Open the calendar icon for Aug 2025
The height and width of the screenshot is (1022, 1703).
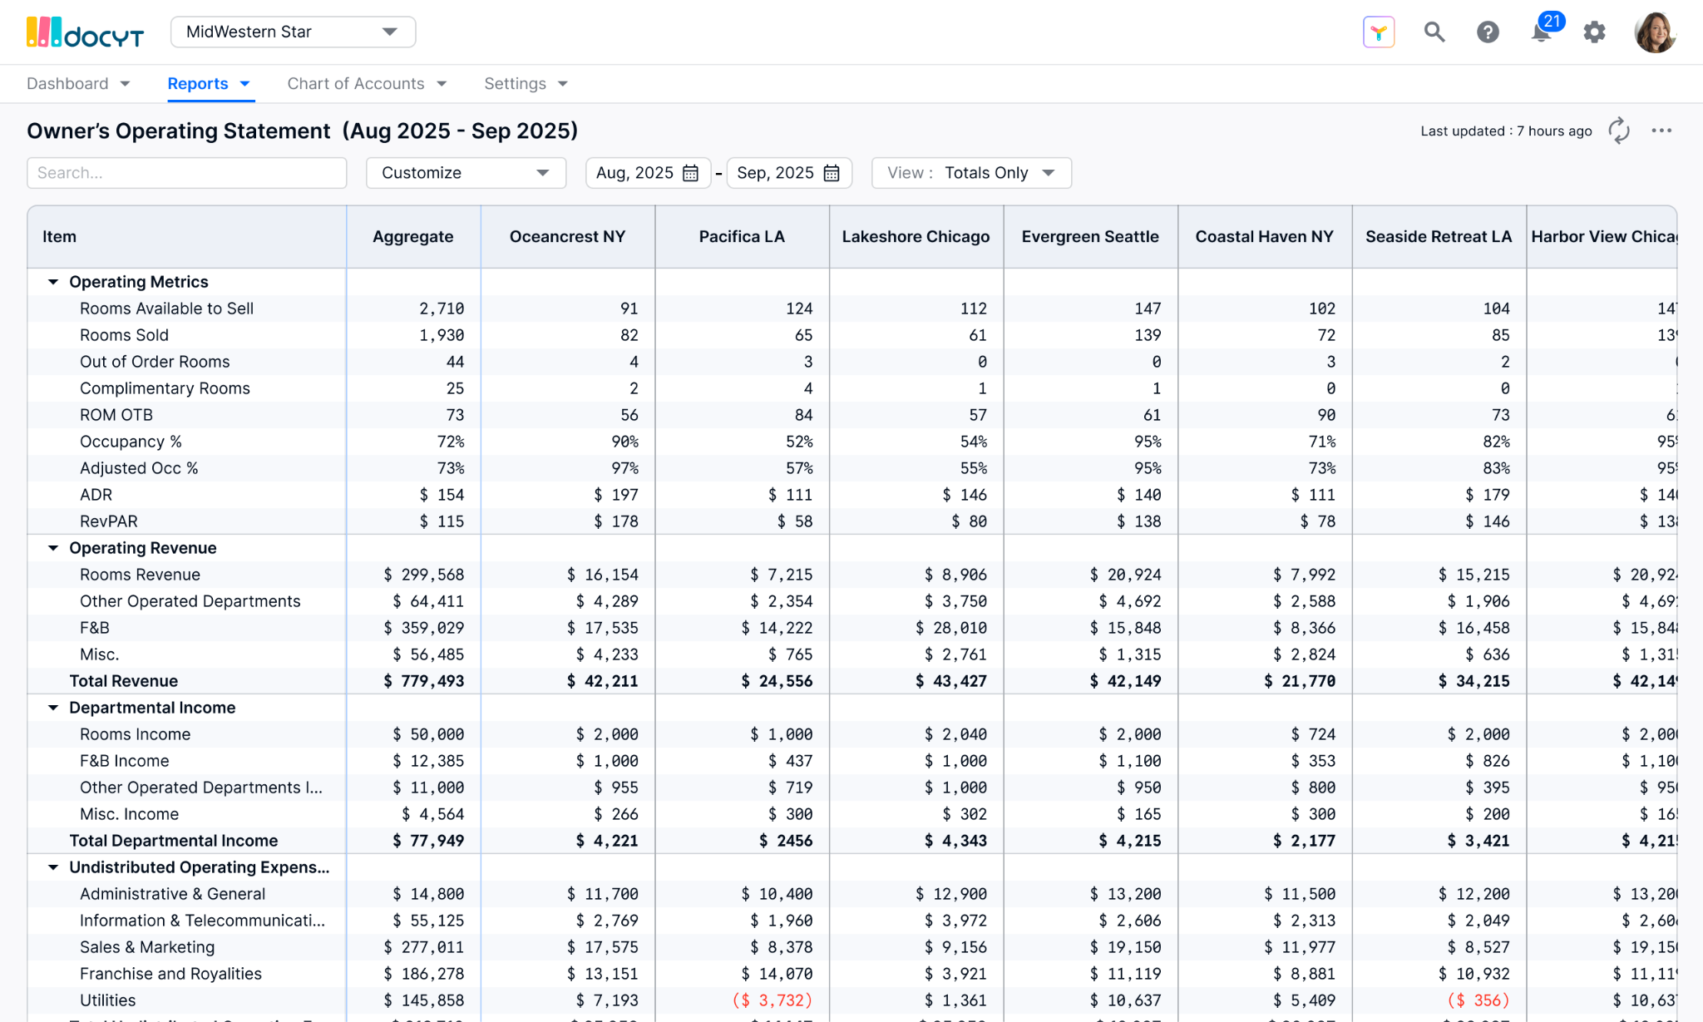pyautogui.click(x=690, y=172)
